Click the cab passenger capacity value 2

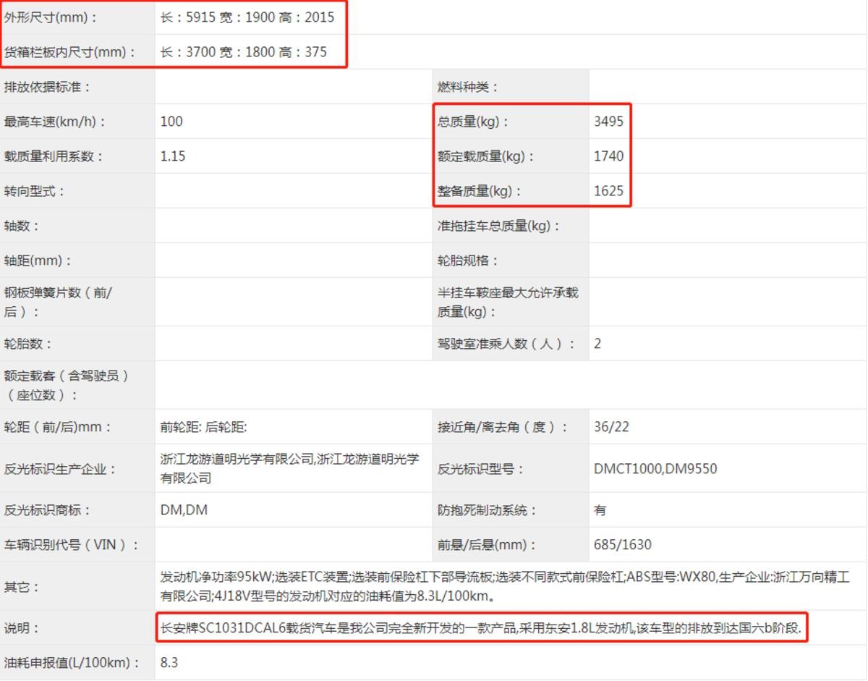coord(597,344)
